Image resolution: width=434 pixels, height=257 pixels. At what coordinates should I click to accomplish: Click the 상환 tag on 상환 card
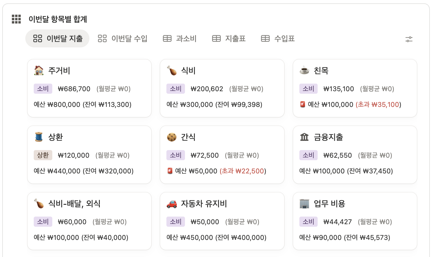pos(43,155)
